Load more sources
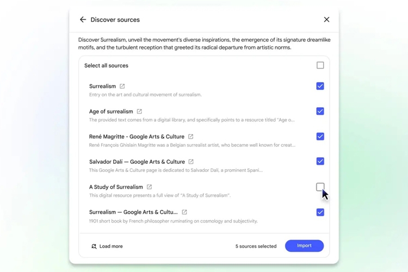Screen dimensions: 408x272 click(107, 246)
